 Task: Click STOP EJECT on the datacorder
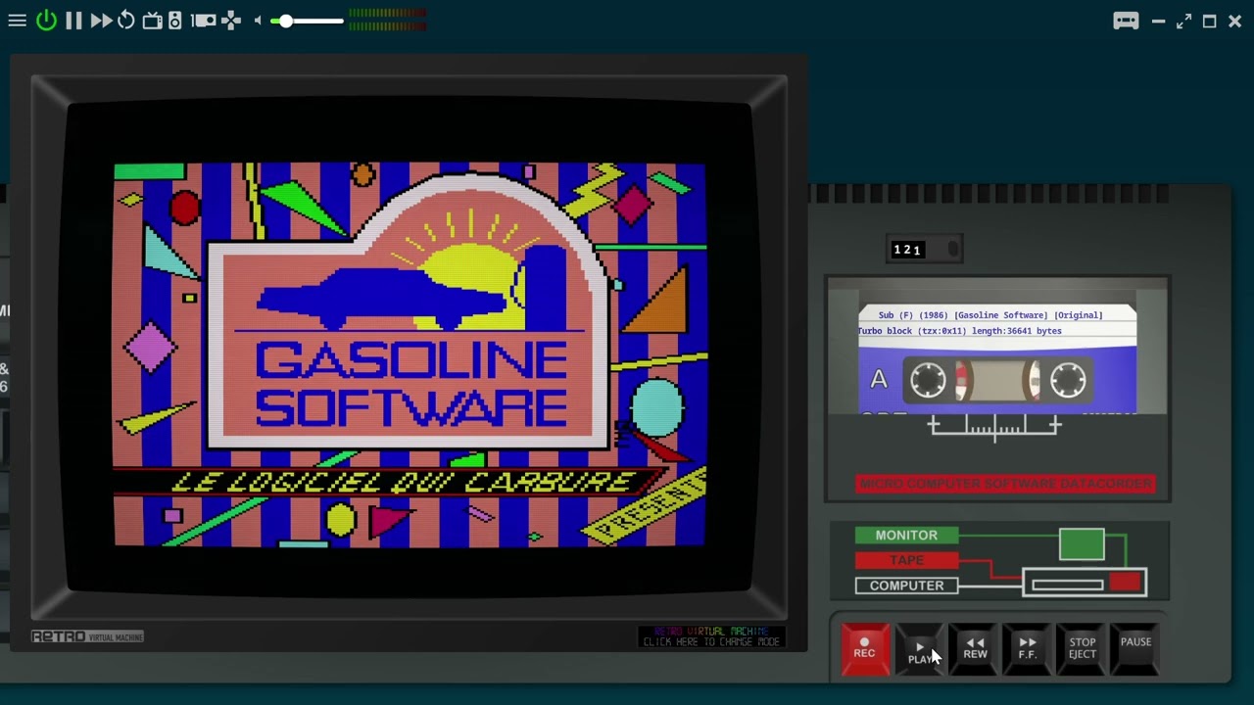pos(1083,648)
